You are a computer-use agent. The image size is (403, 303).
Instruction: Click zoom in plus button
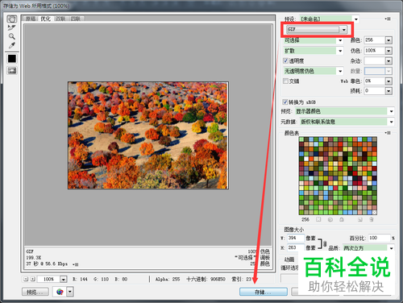[33, 279]
